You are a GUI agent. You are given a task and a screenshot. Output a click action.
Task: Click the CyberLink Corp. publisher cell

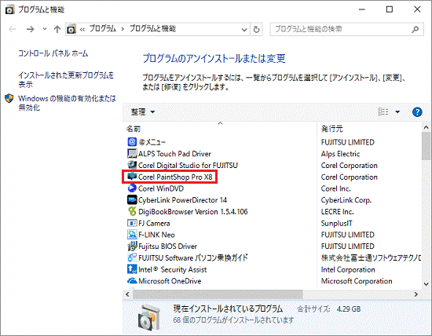point(346,200)
